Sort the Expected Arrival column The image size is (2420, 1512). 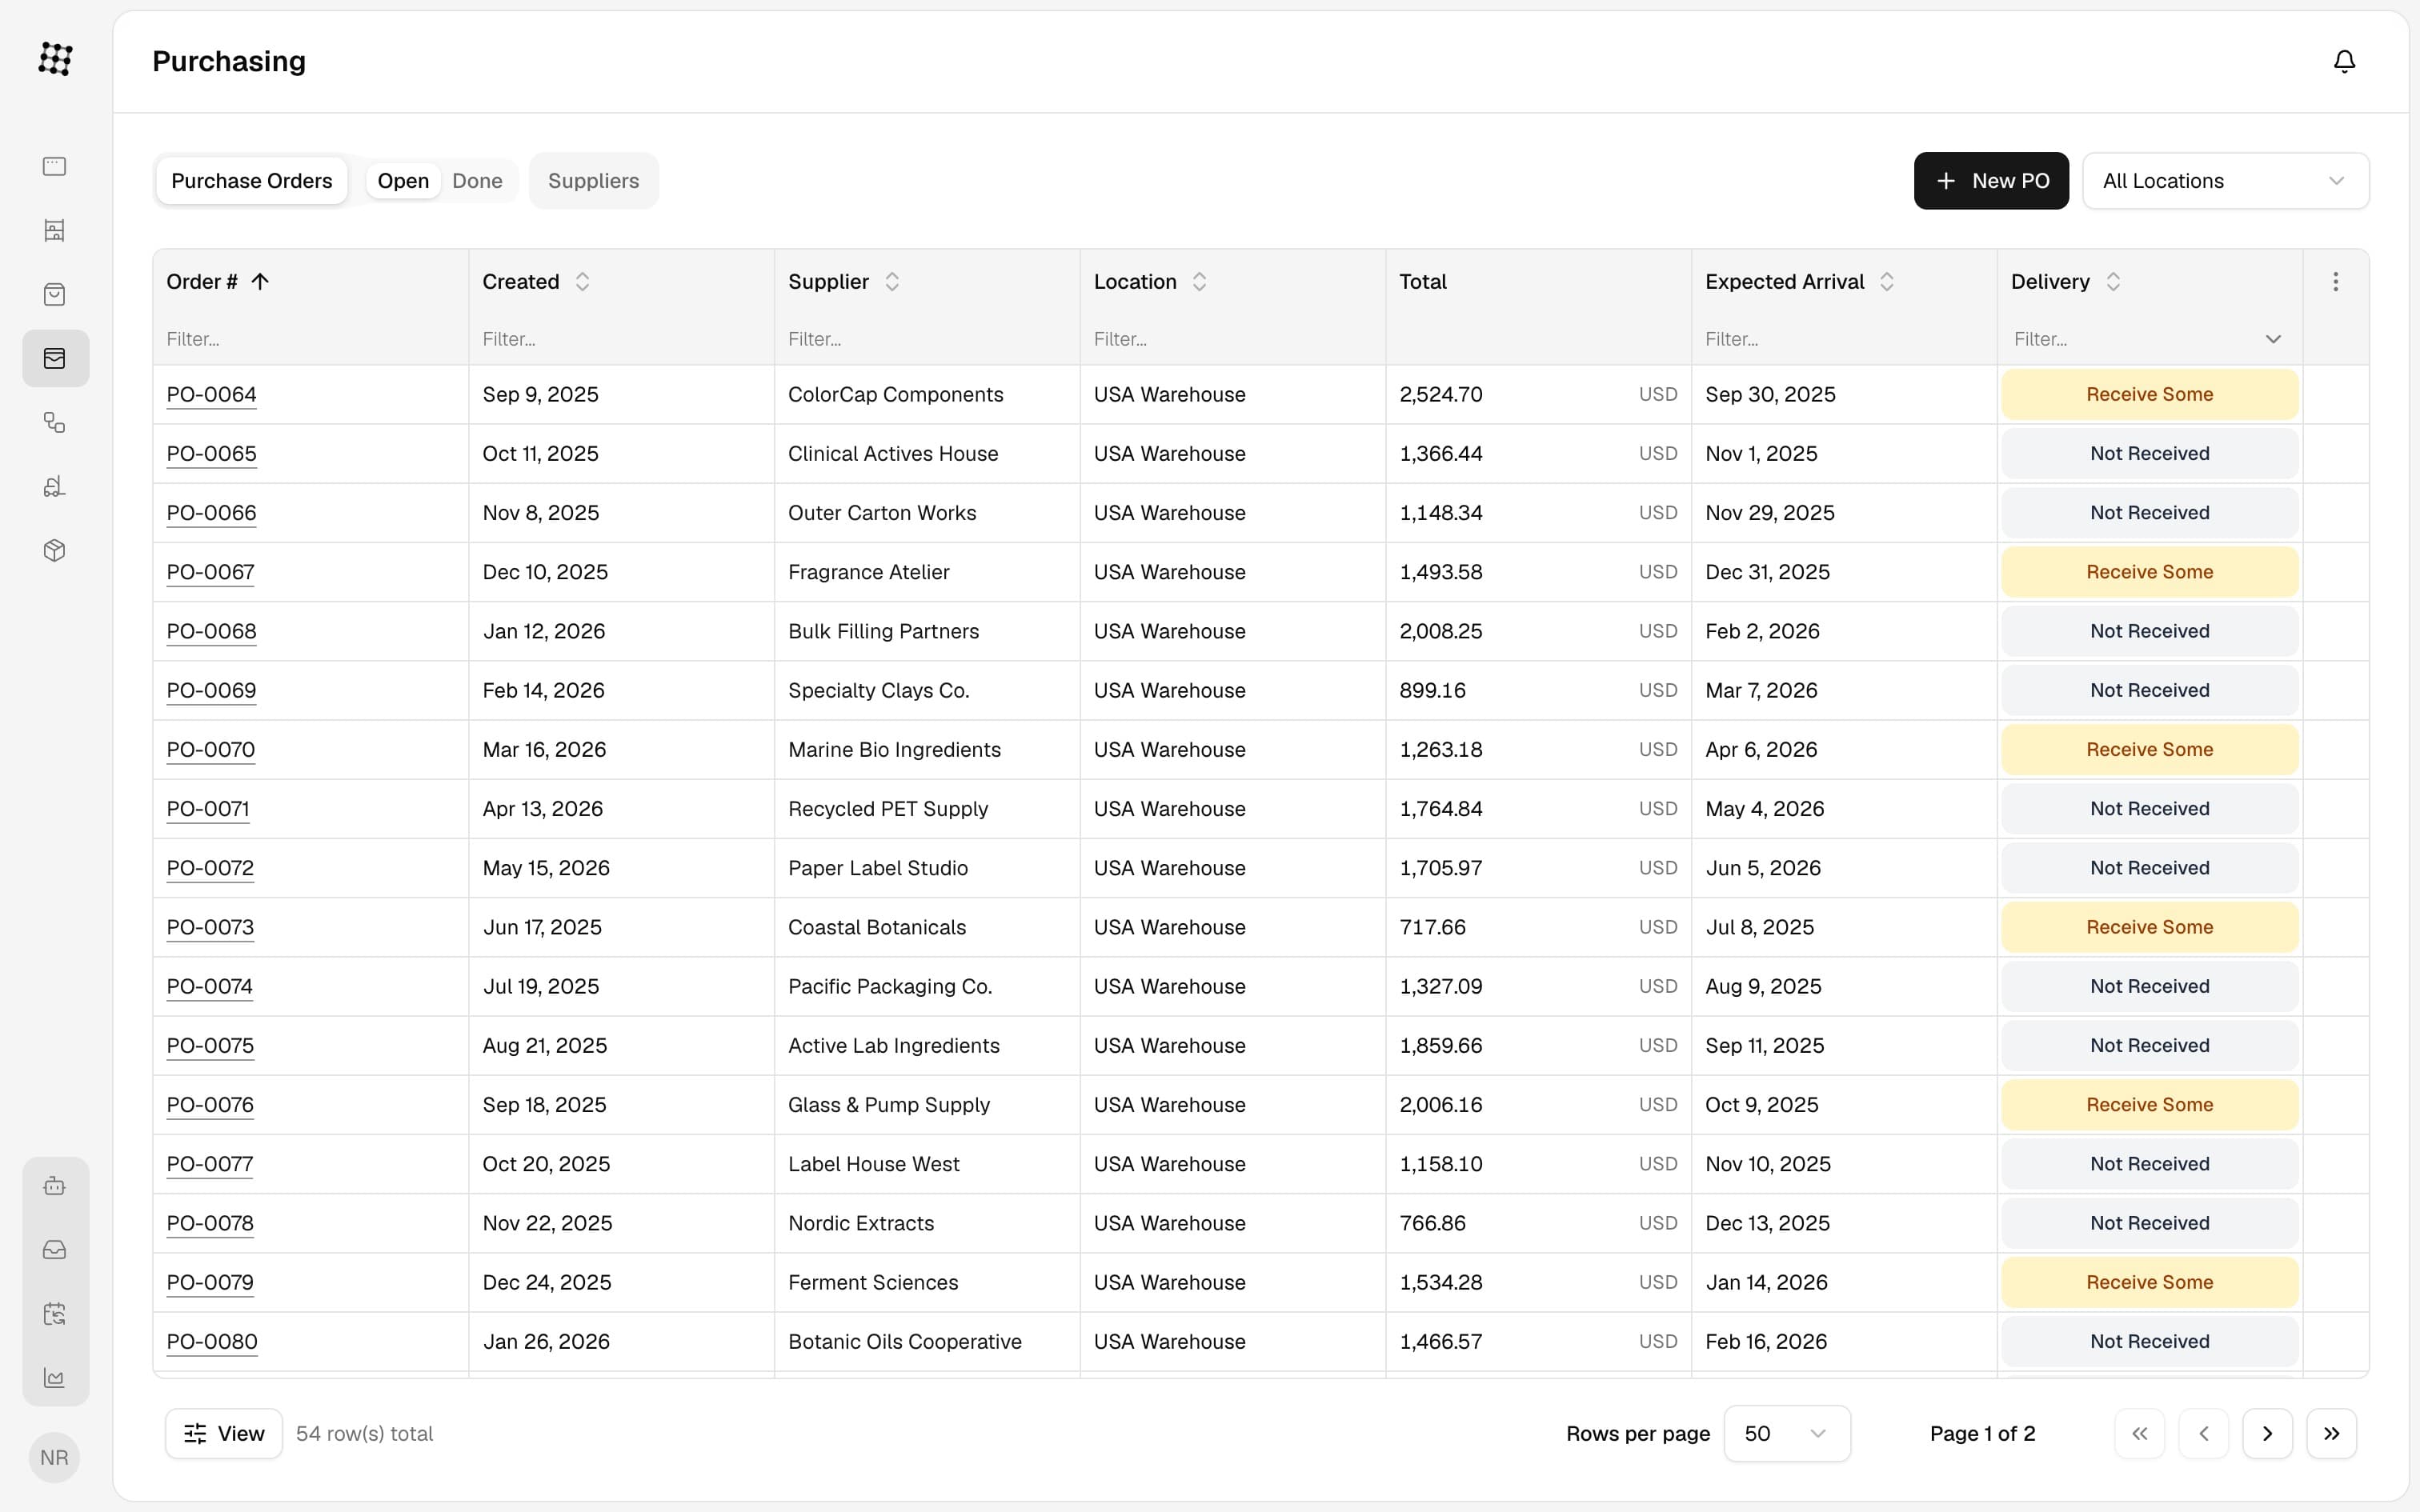1887,282
